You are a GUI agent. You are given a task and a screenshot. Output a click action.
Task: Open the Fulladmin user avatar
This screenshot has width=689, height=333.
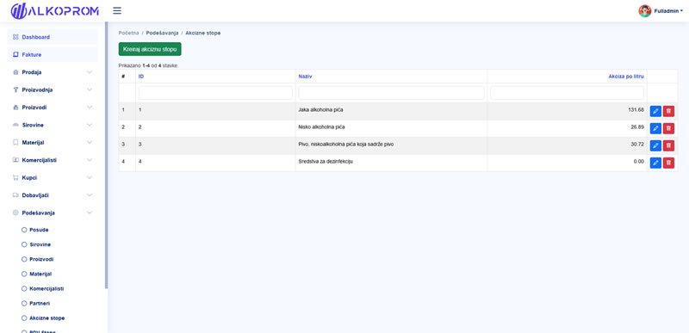point(644,11)
